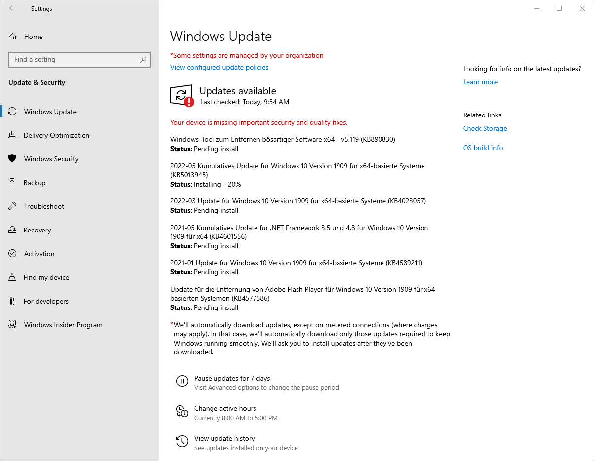Viewport: 594px width, 461px height.
Task: Click View update history
Action: [x=224, y=438]
